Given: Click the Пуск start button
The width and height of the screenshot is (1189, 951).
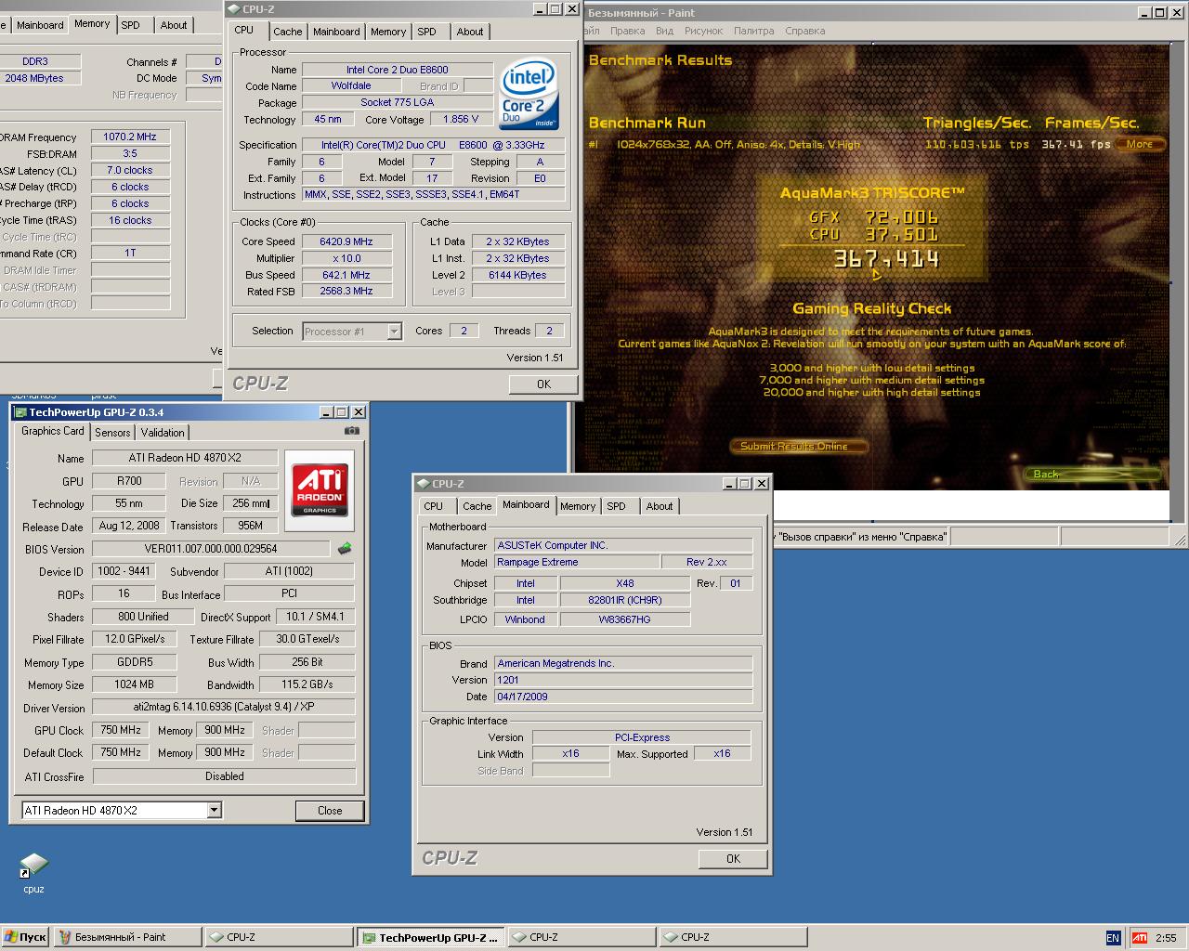Looking at the screenshot, I should point(25,937).
